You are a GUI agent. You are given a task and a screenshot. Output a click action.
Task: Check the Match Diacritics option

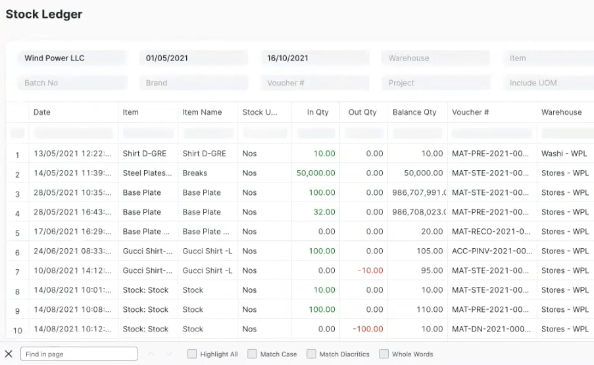311,354
